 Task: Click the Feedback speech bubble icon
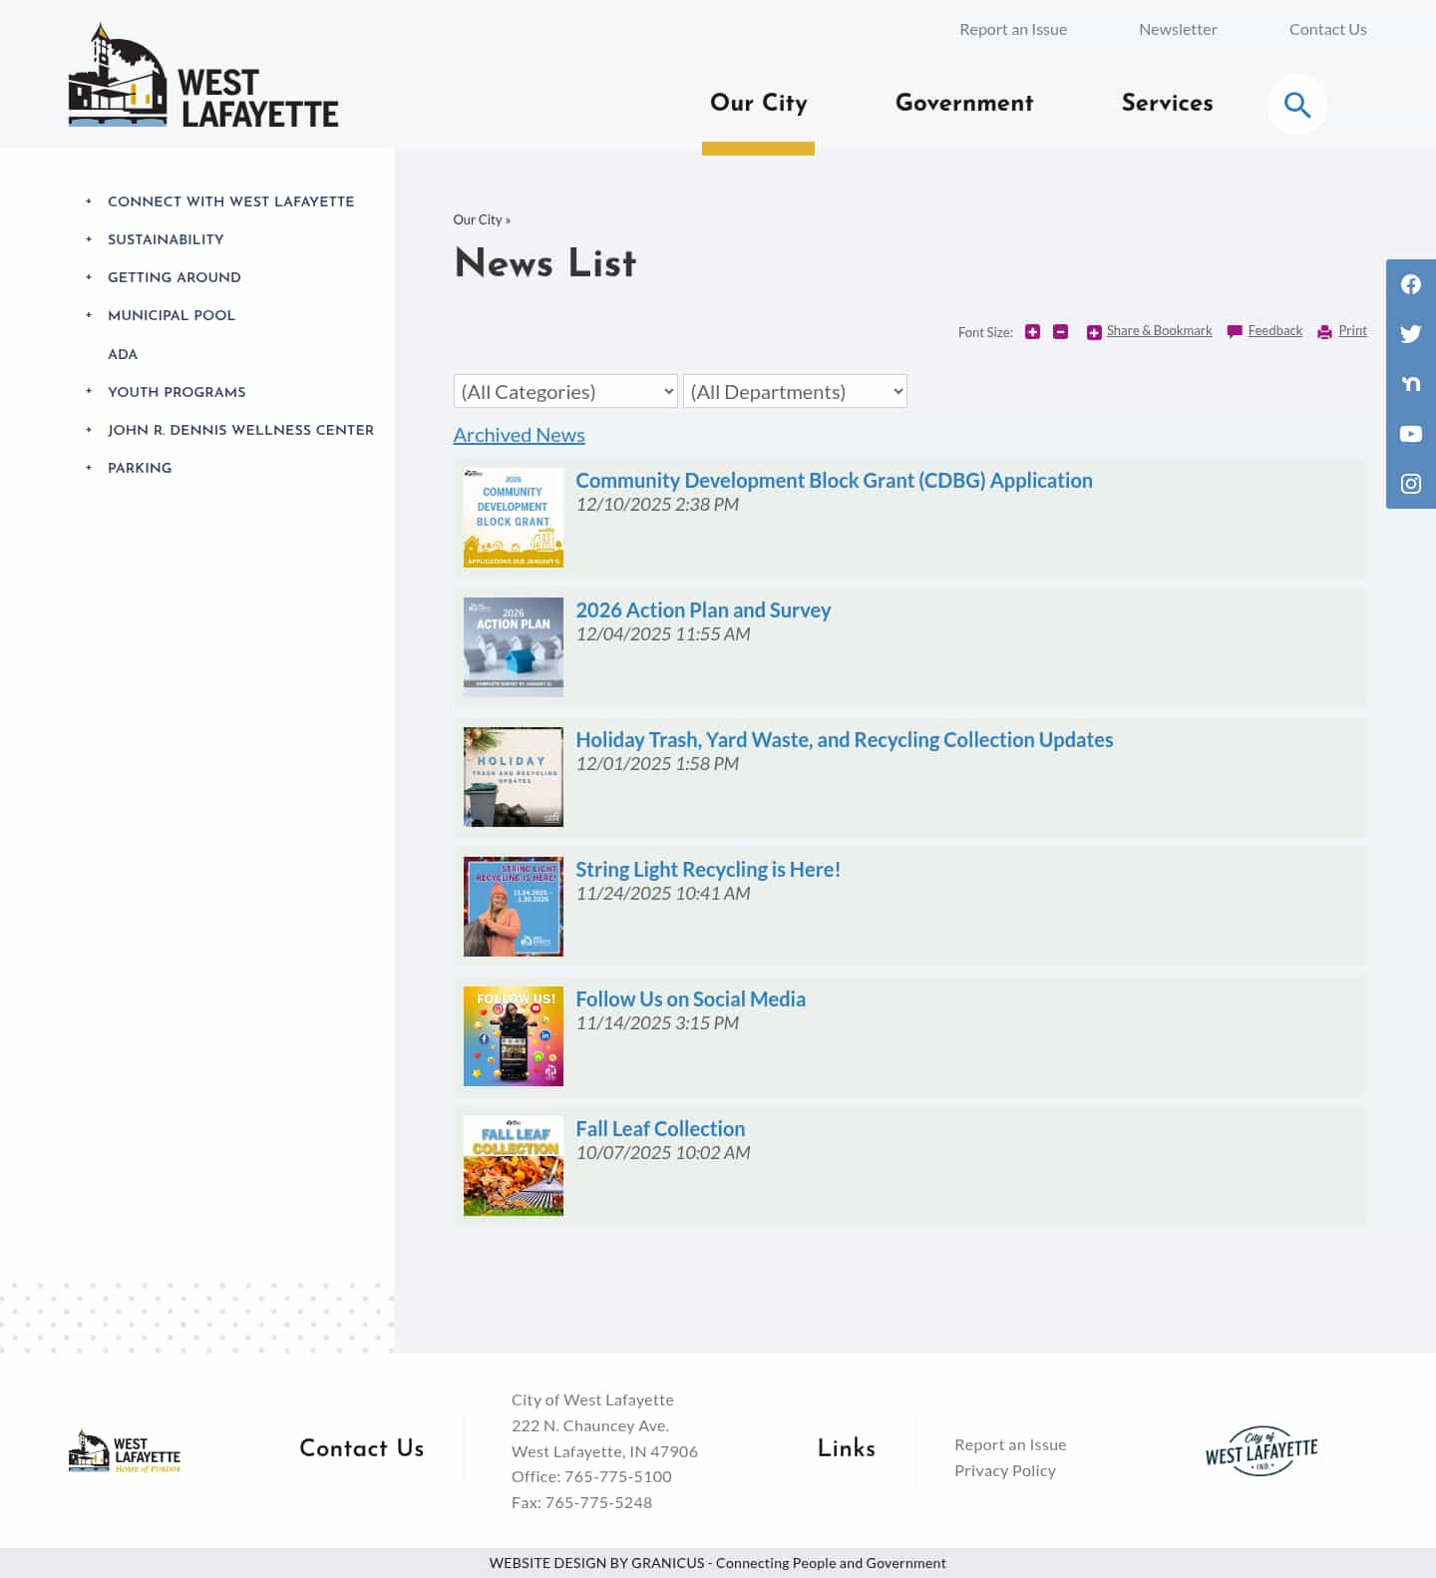[1235, 332]
